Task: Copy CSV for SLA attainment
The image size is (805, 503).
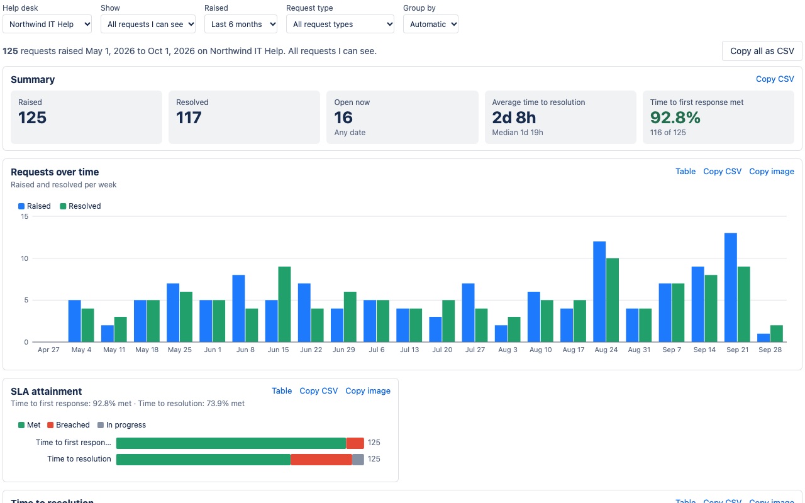Action: tap(319, 391)
